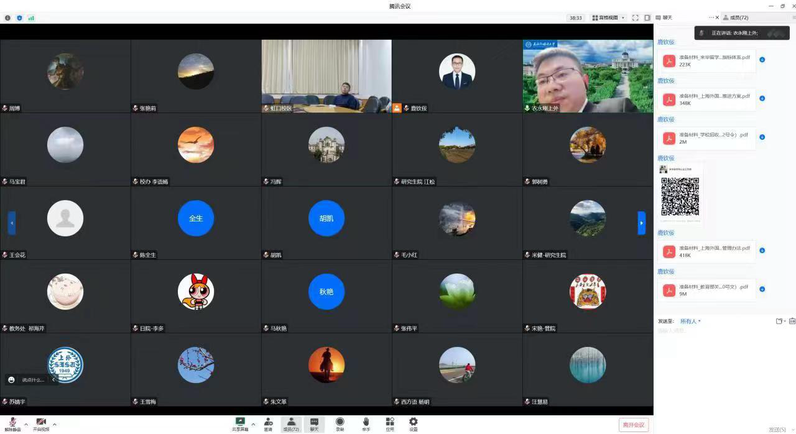The width and height of the screenshot is (796, 434).
Task: Enter fullscreen mode from top bar
Action: pyautogui.click(x=635, y=18)
